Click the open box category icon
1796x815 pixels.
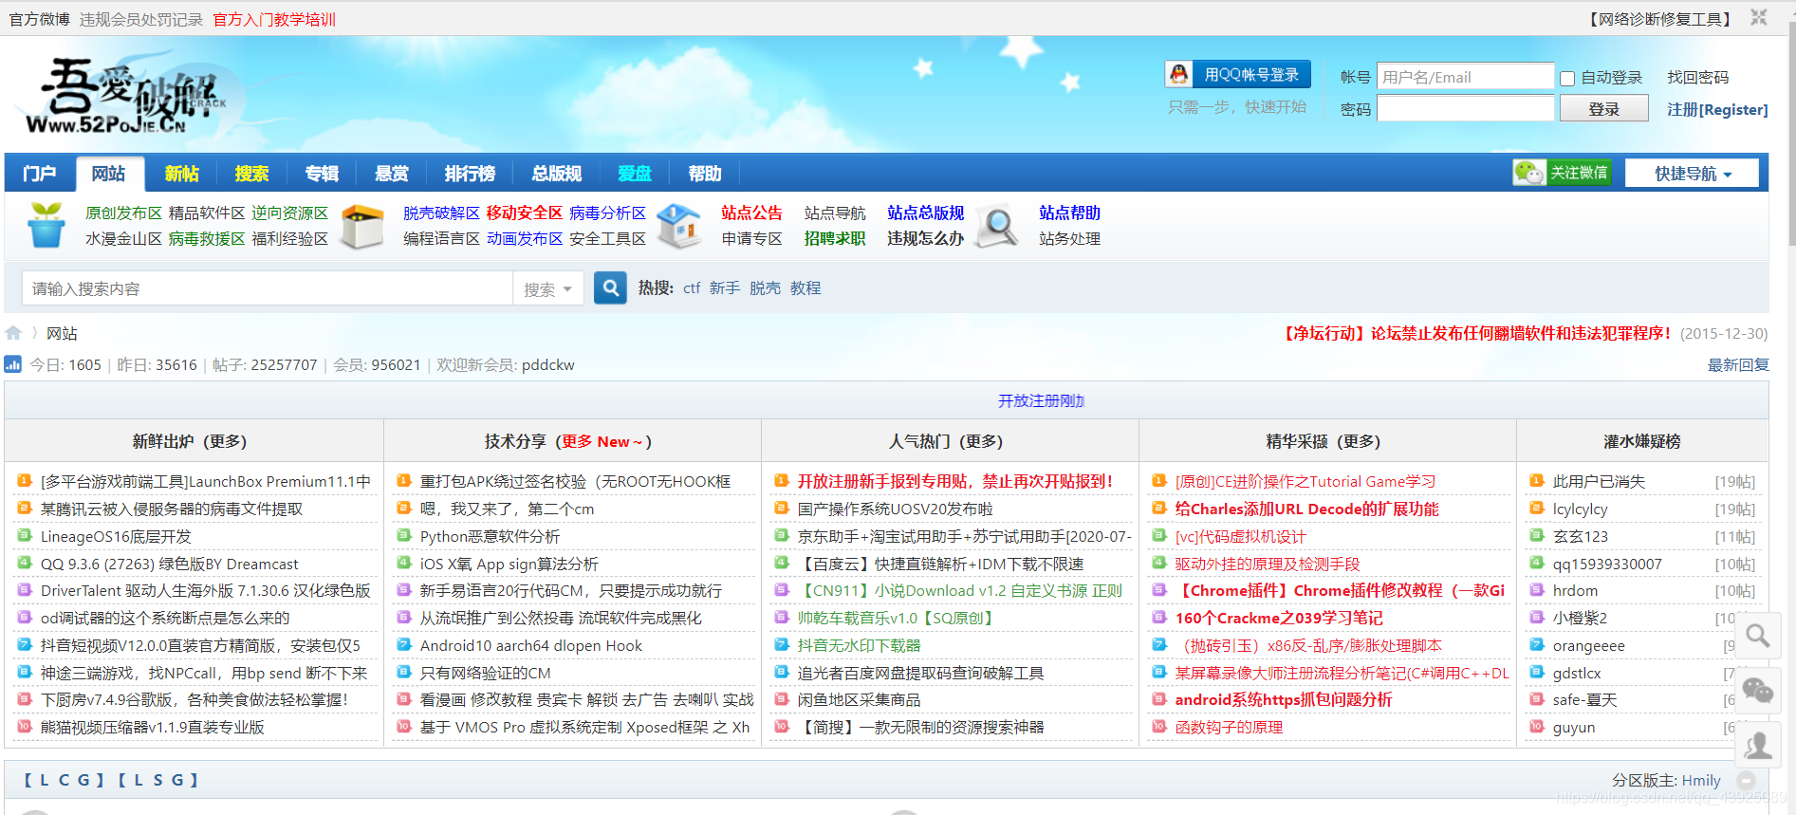(362, 227)
